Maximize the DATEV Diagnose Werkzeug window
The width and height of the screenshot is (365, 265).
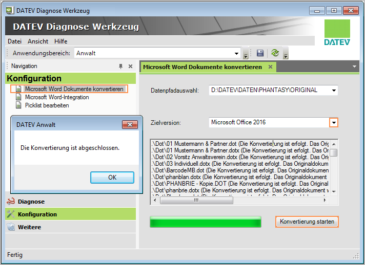(x=334, y=11)
